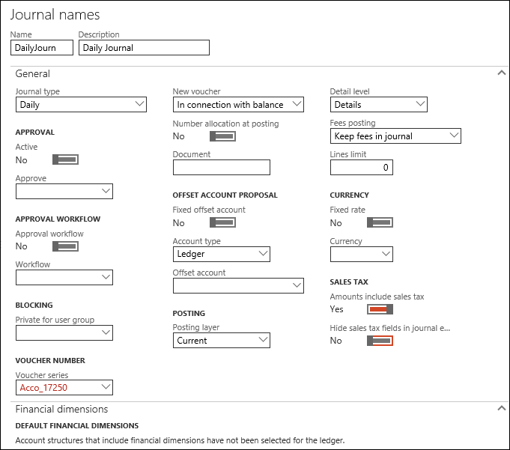This screenshot has height=450, width=510.
Task: Collapse the Financial dimensions section chevron
Action: tap(501, 409)
